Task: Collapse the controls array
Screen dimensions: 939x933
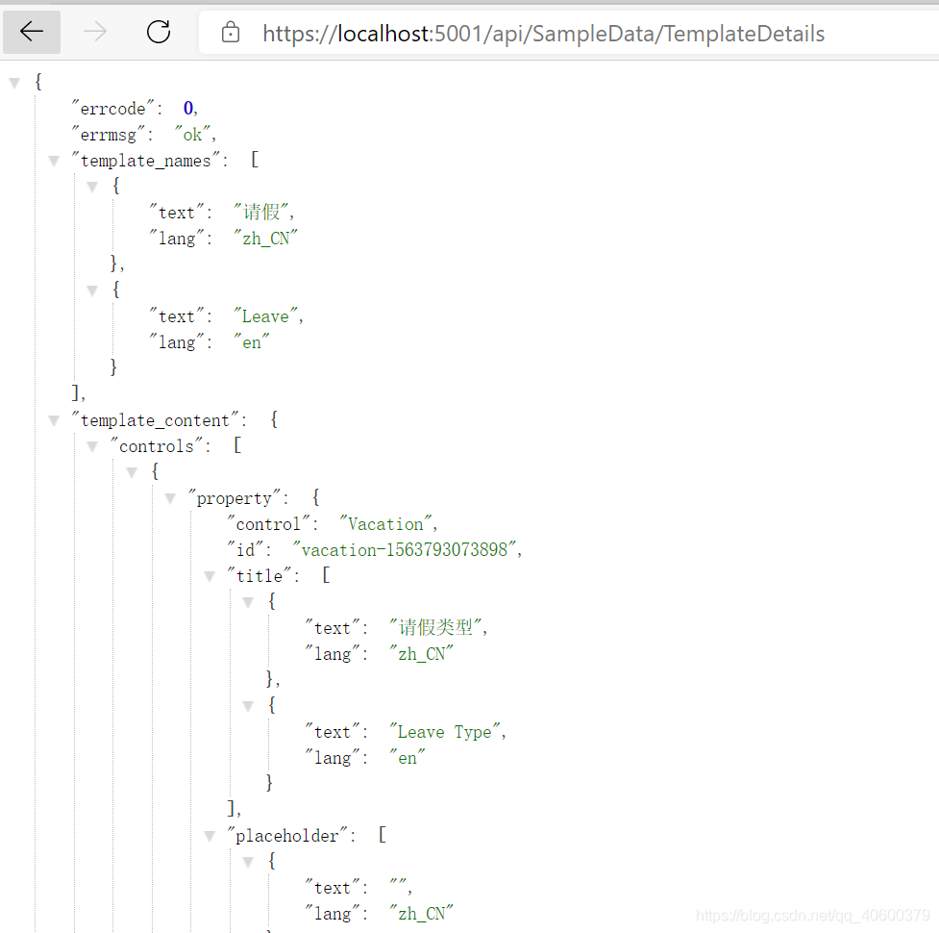Action: (92, 446)
